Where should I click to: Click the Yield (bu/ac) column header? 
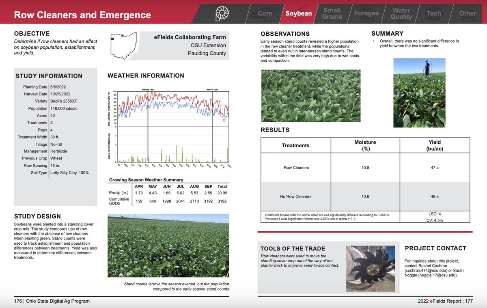pyautogui.click(x=435, y=145)
